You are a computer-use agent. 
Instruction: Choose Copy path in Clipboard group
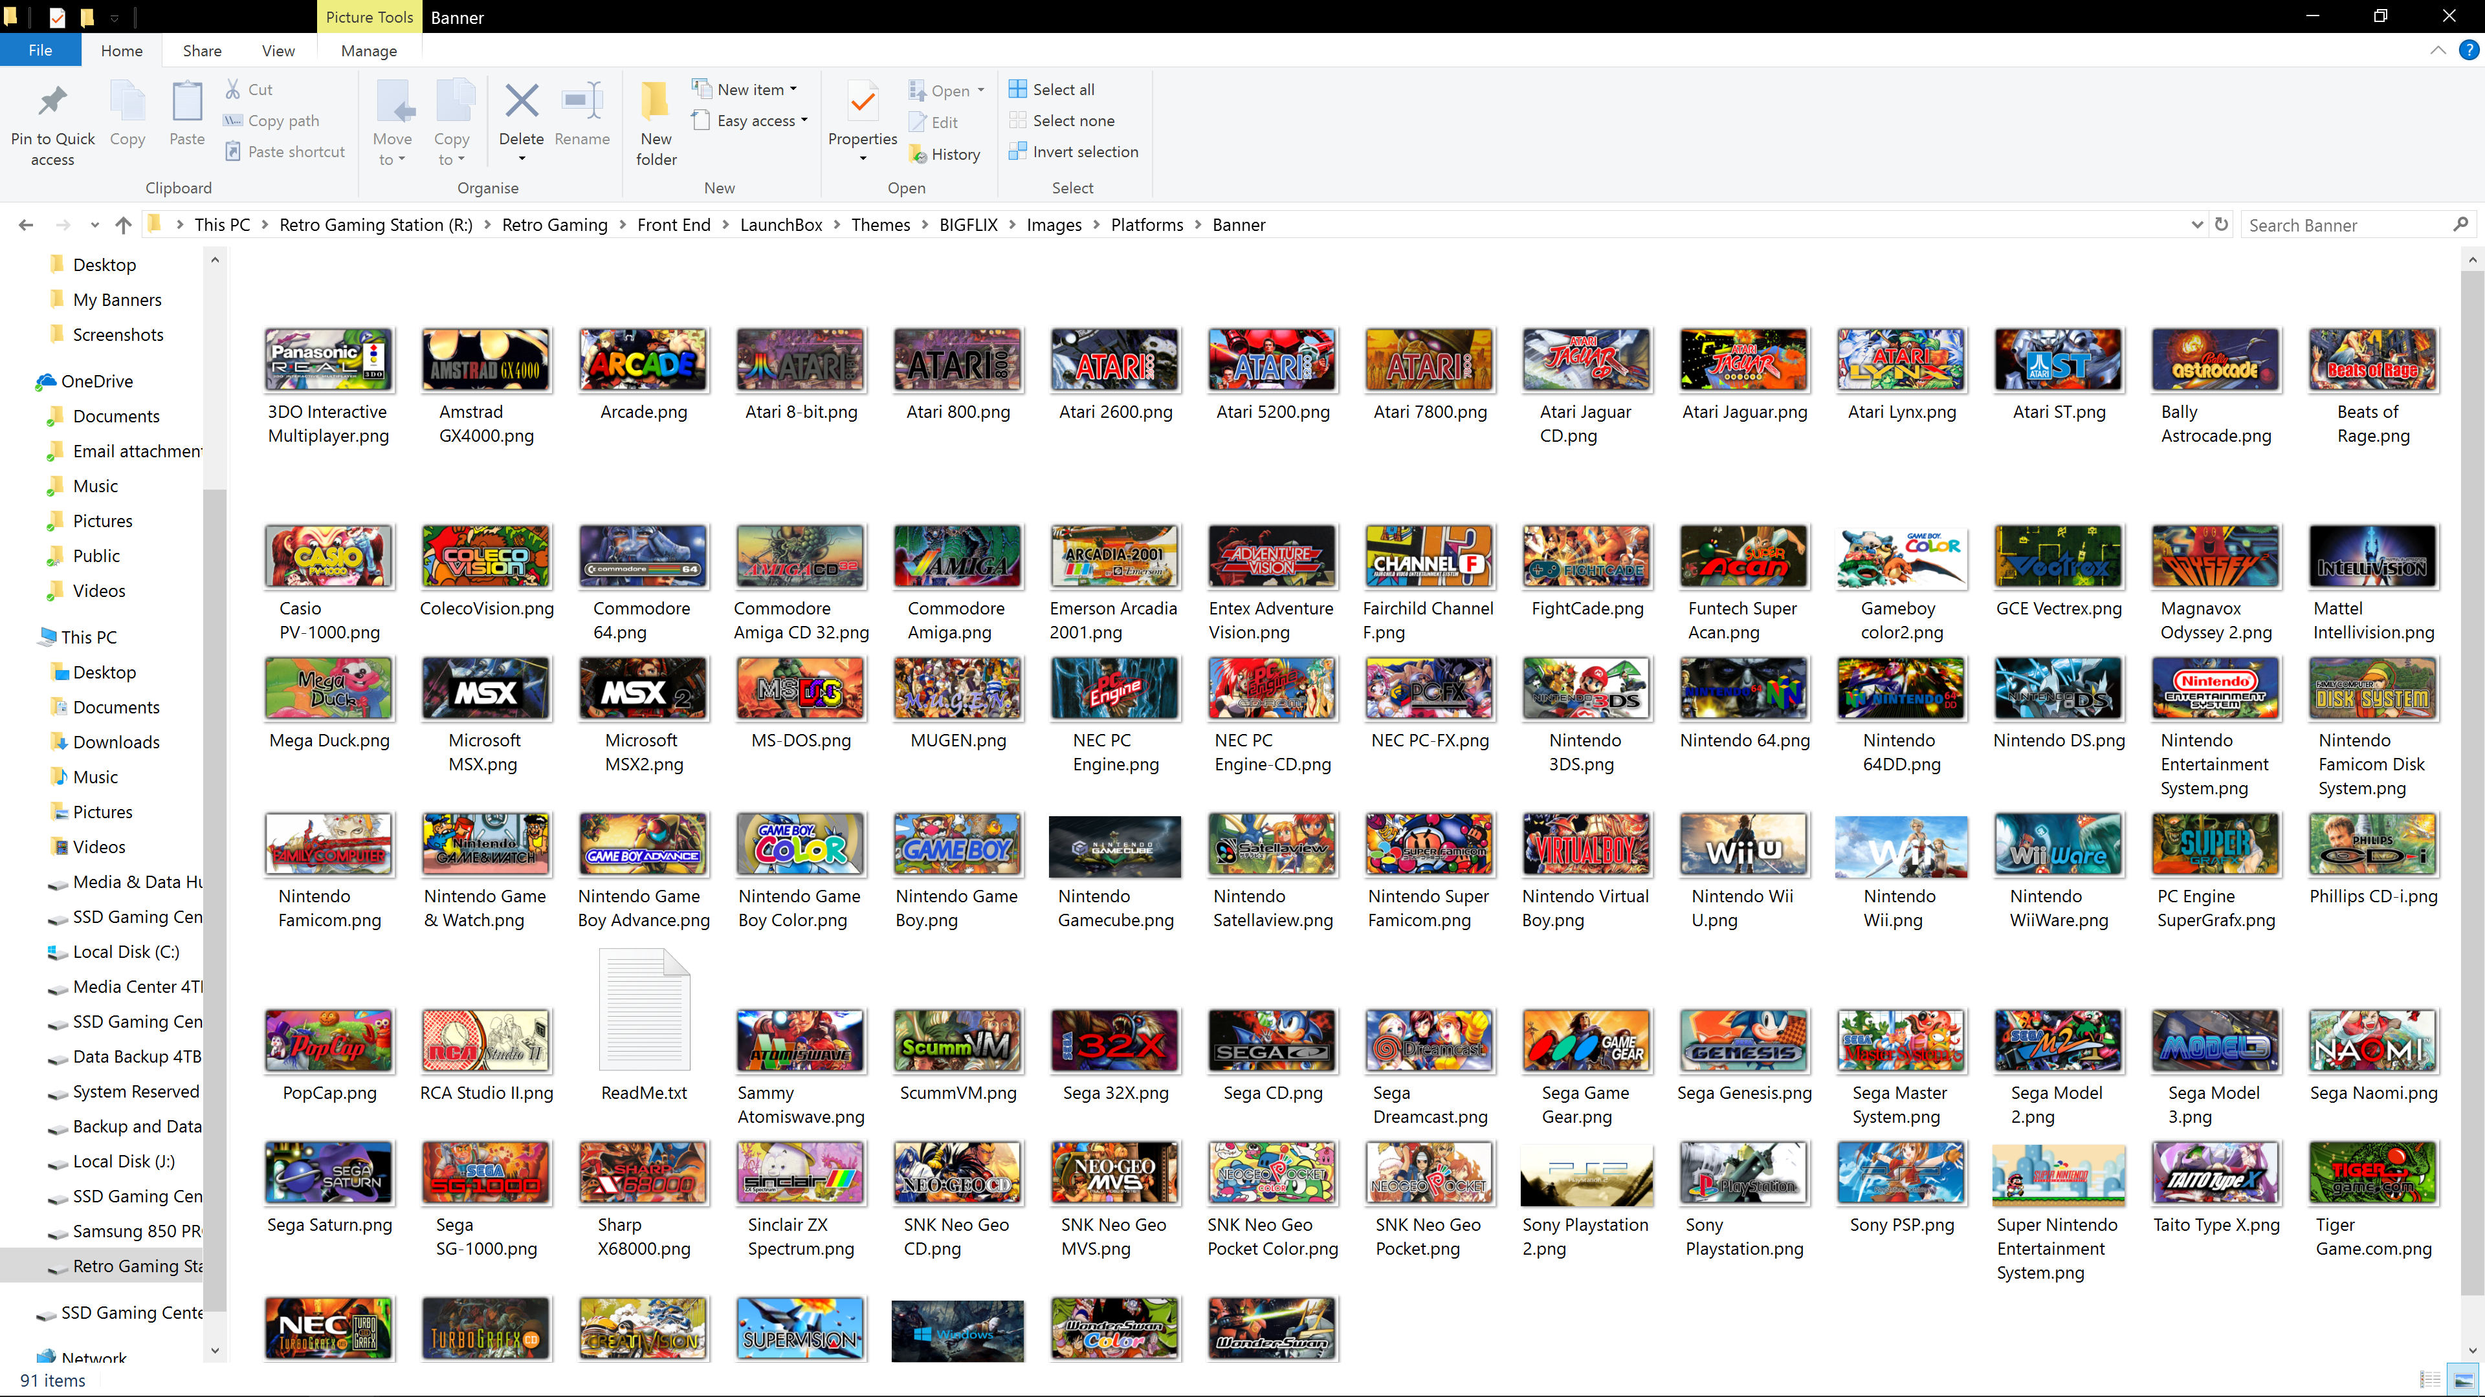coord(271,120)
